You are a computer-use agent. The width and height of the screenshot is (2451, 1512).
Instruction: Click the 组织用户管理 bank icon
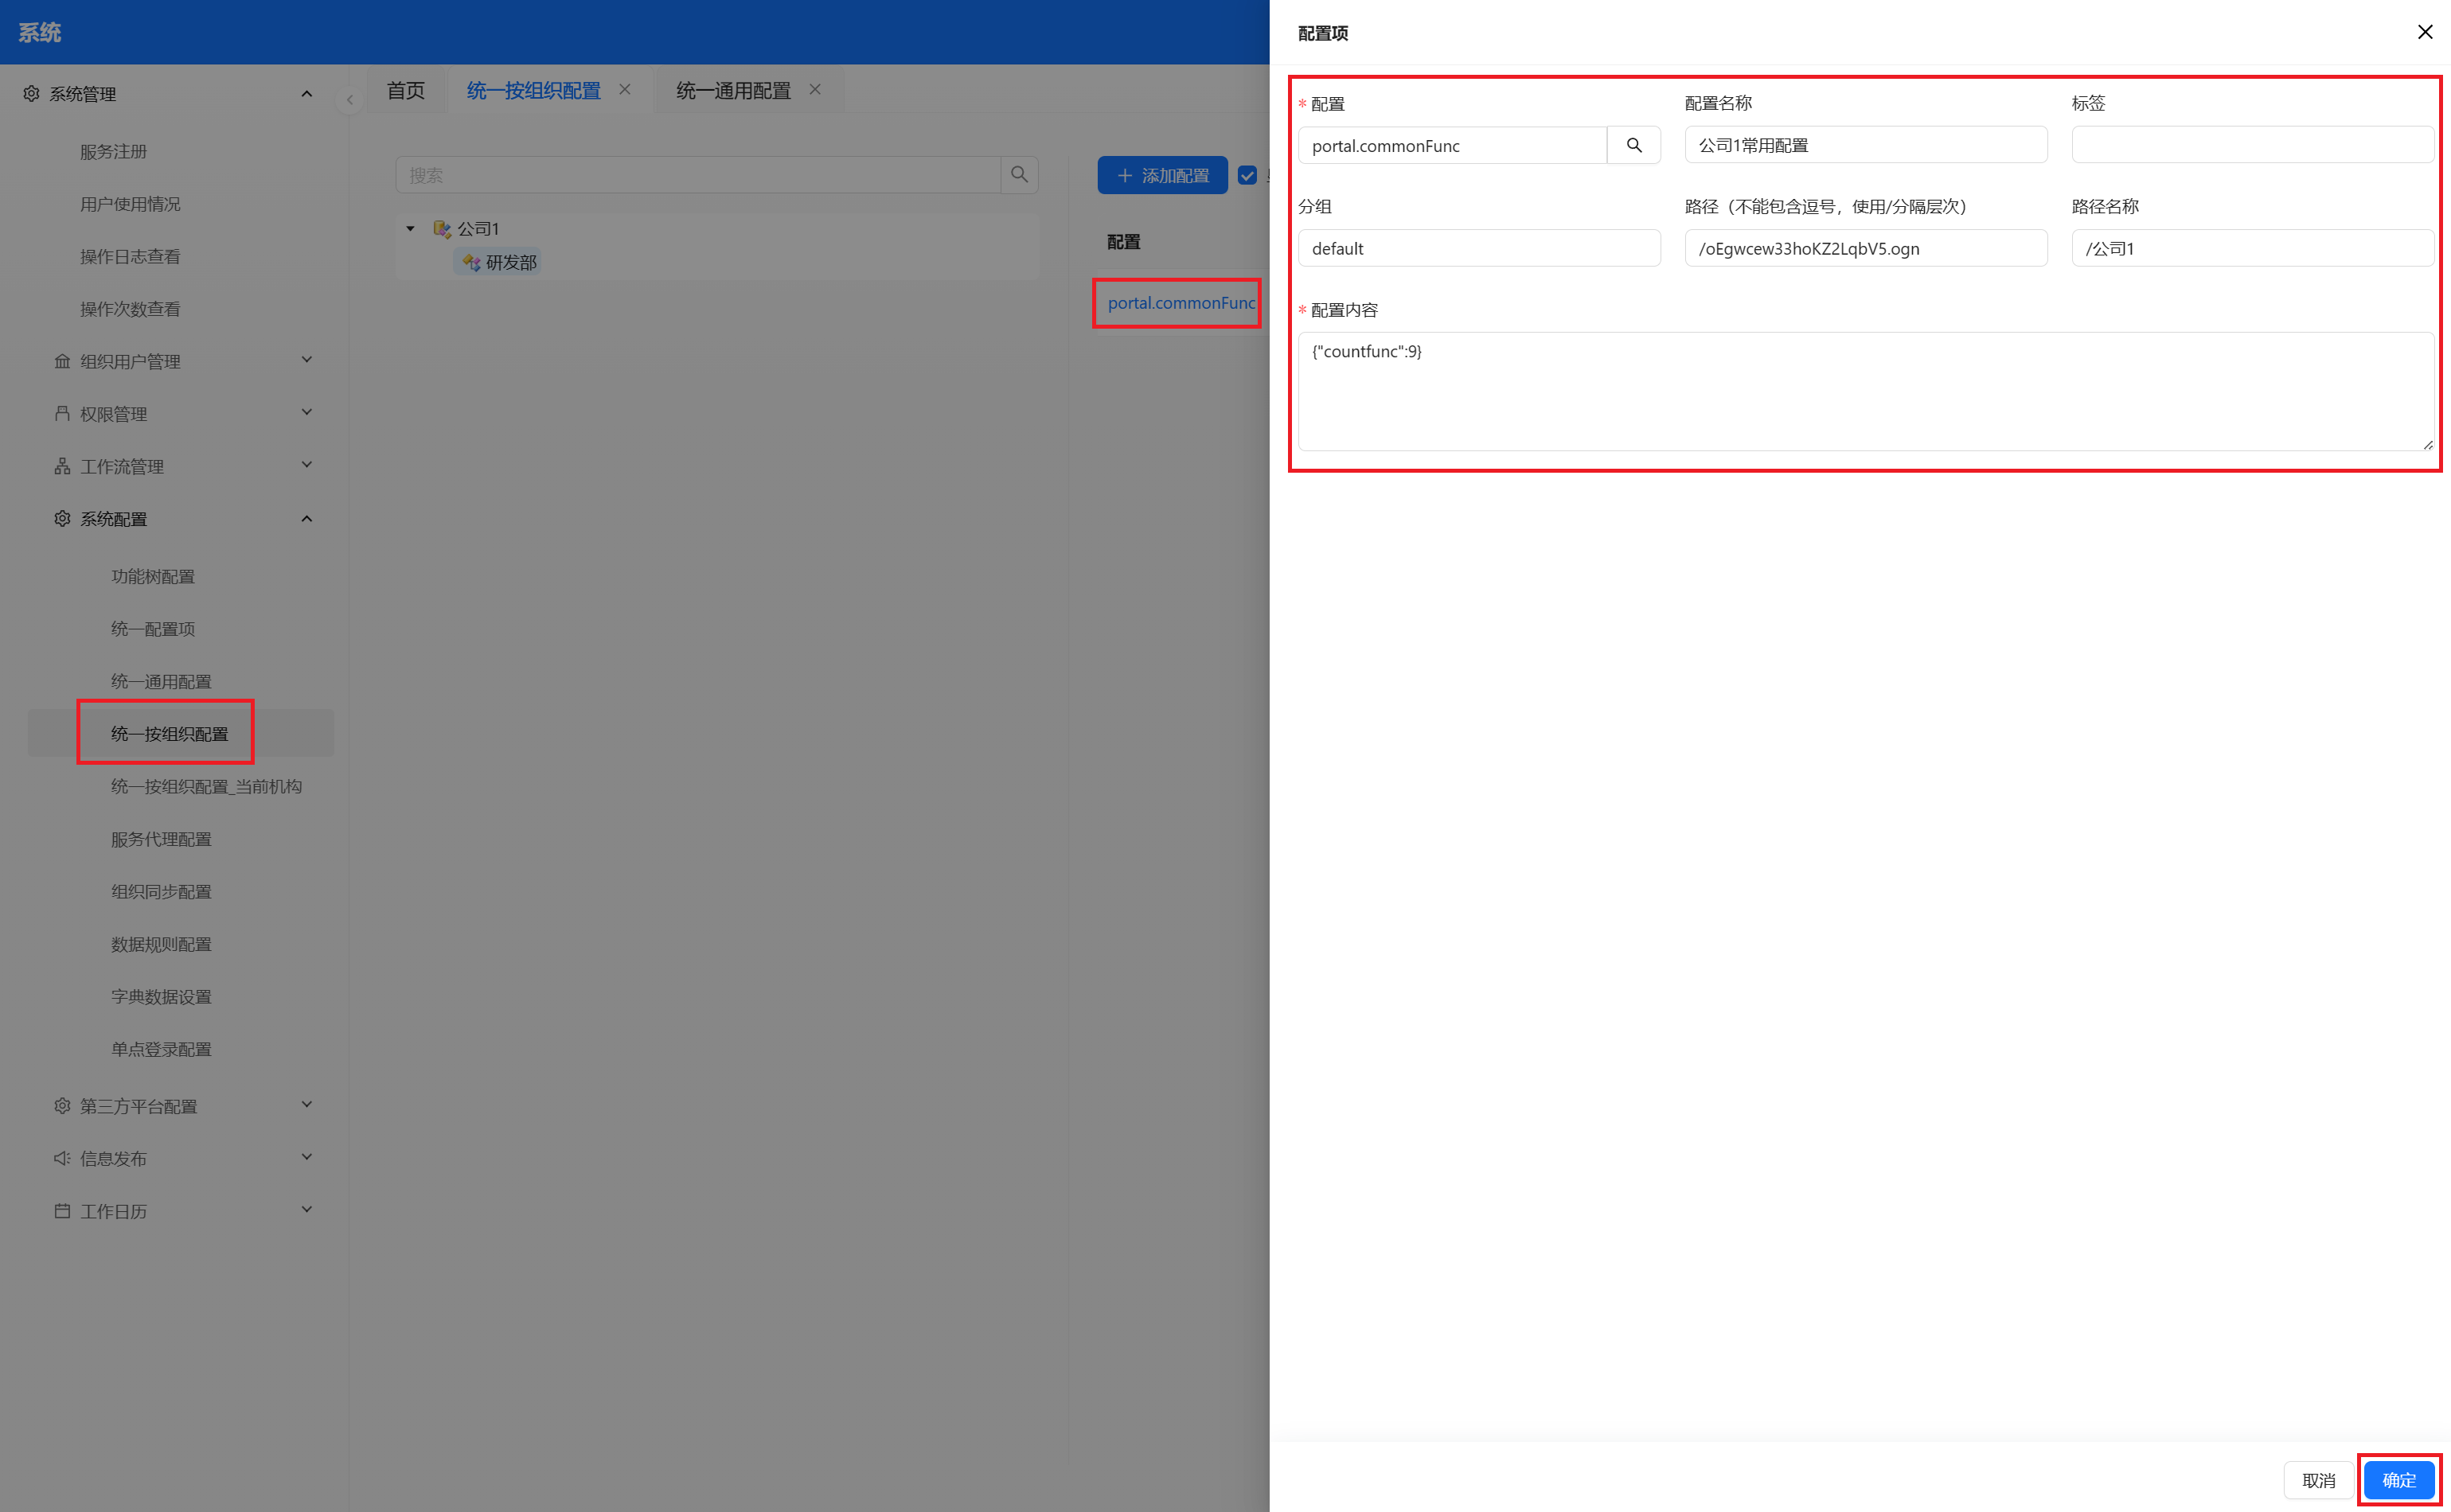coord(62,361)
